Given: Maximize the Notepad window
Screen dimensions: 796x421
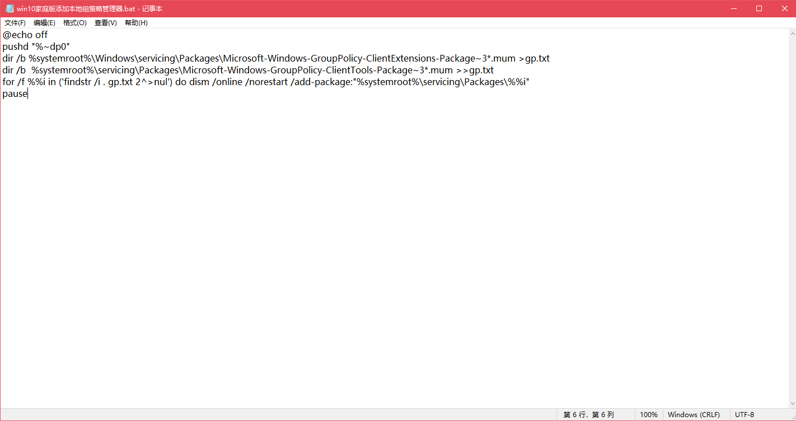Looking at the screenshot, I should [759, 8].
